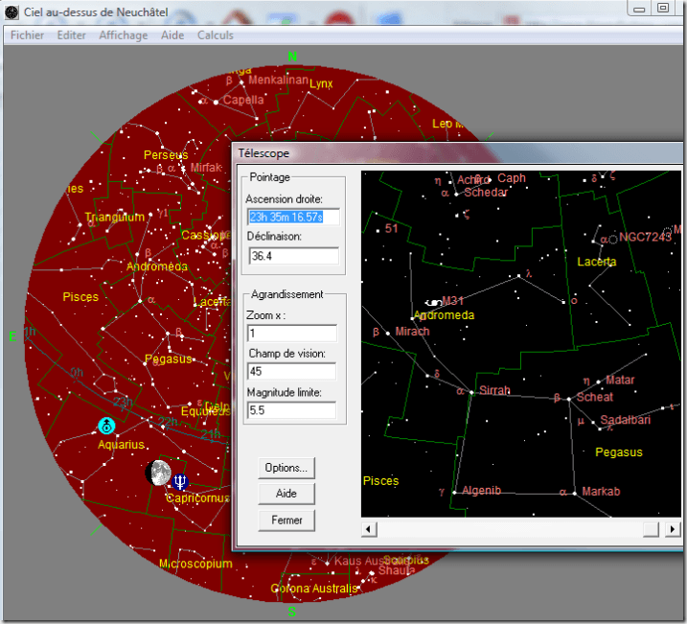Close the Télescope dialog with Fermer
This screenshot has width=687, height=624.
click(x=286, y=520)
